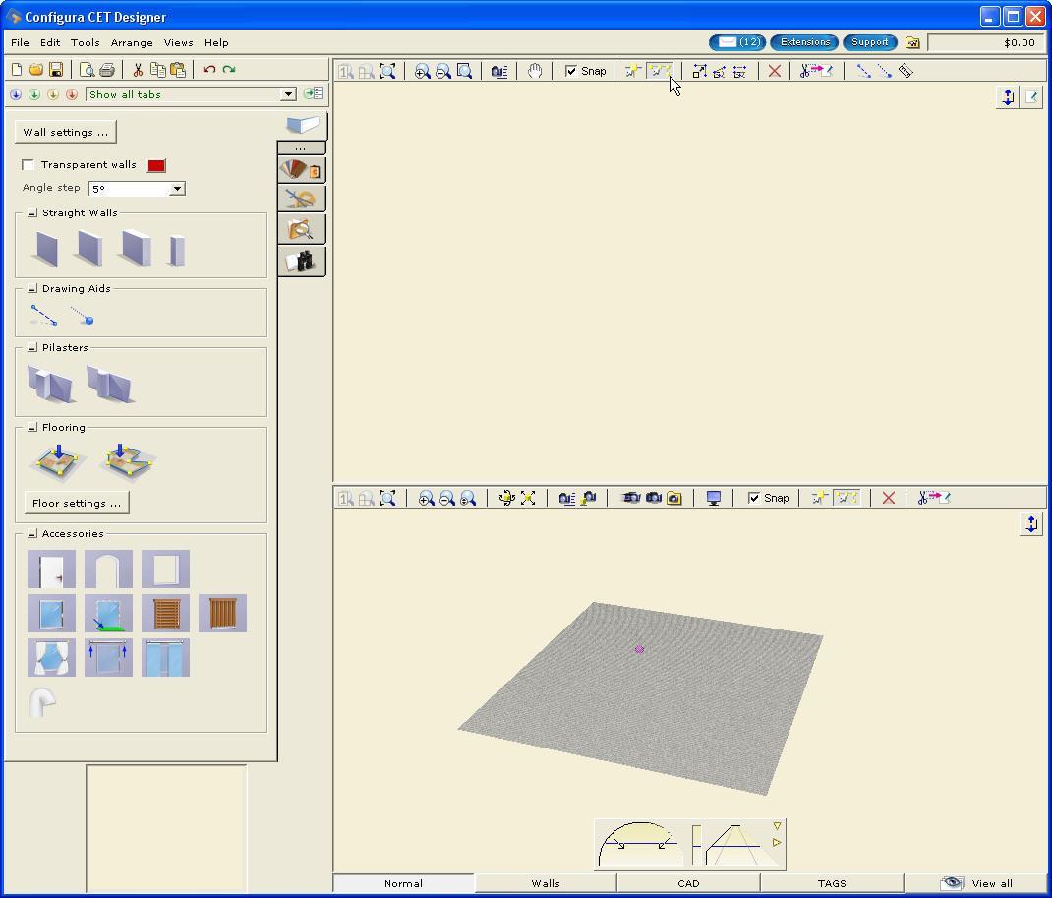Screen dimensions: 1052x898
Task: Toggle Transparent walls checkbox
Action: [28, 164]
